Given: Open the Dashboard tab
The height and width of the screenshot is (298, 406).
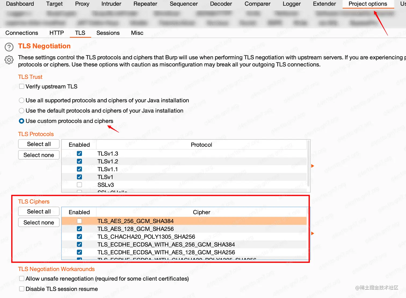Looking at the screenshot, I should (20, 4).
